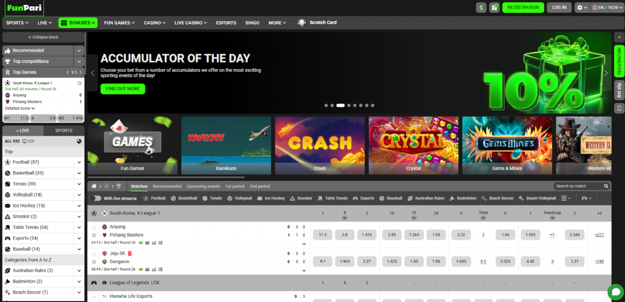Favorite the South Korea K League star
The height and width of the screenshot is (302, 625).
79,82
